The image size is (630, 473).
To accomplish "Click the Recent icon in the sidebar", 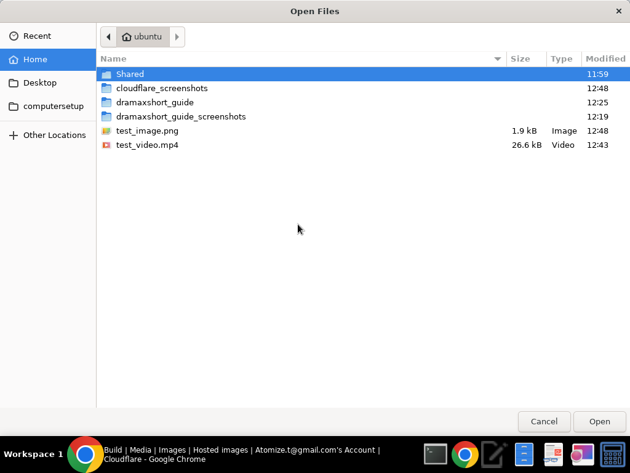I will [14, 36].
